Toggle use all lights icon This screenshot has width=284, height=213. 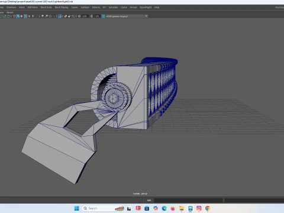coord(33,16)
